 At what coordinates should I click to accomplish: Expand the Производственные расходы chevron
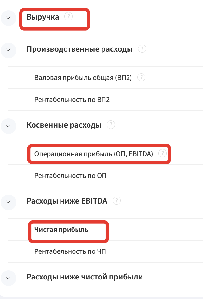(x=8, y=50)
